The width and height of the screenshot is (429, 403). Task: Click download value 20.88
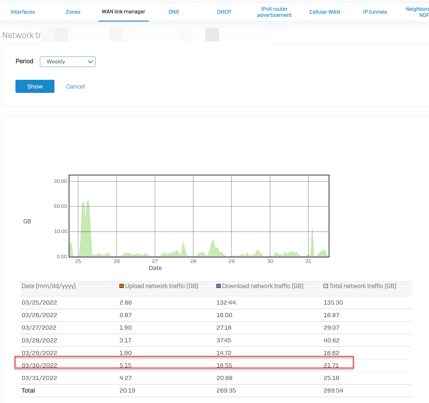(x=224, y=378)
